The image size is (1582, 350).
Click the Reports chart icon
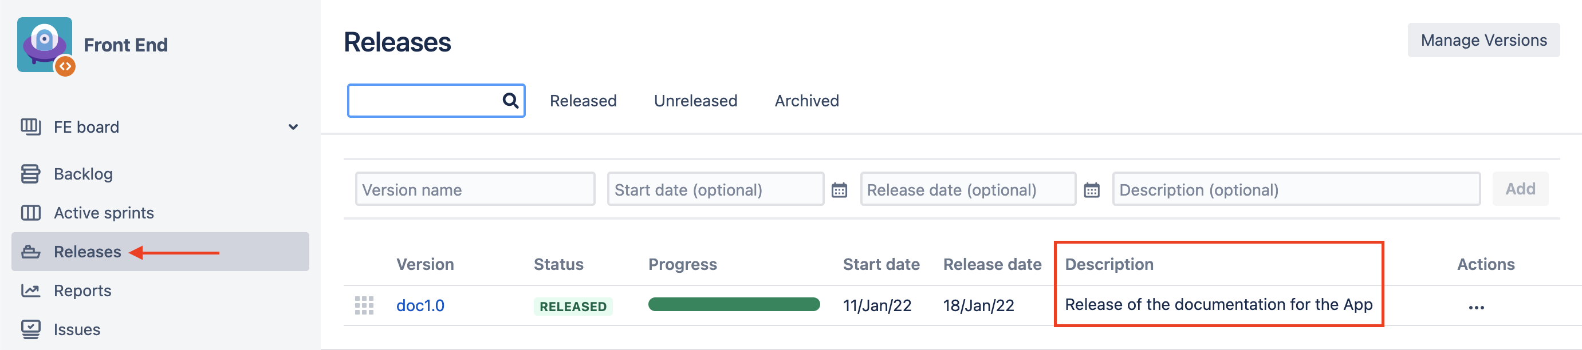tap(31, 291)
